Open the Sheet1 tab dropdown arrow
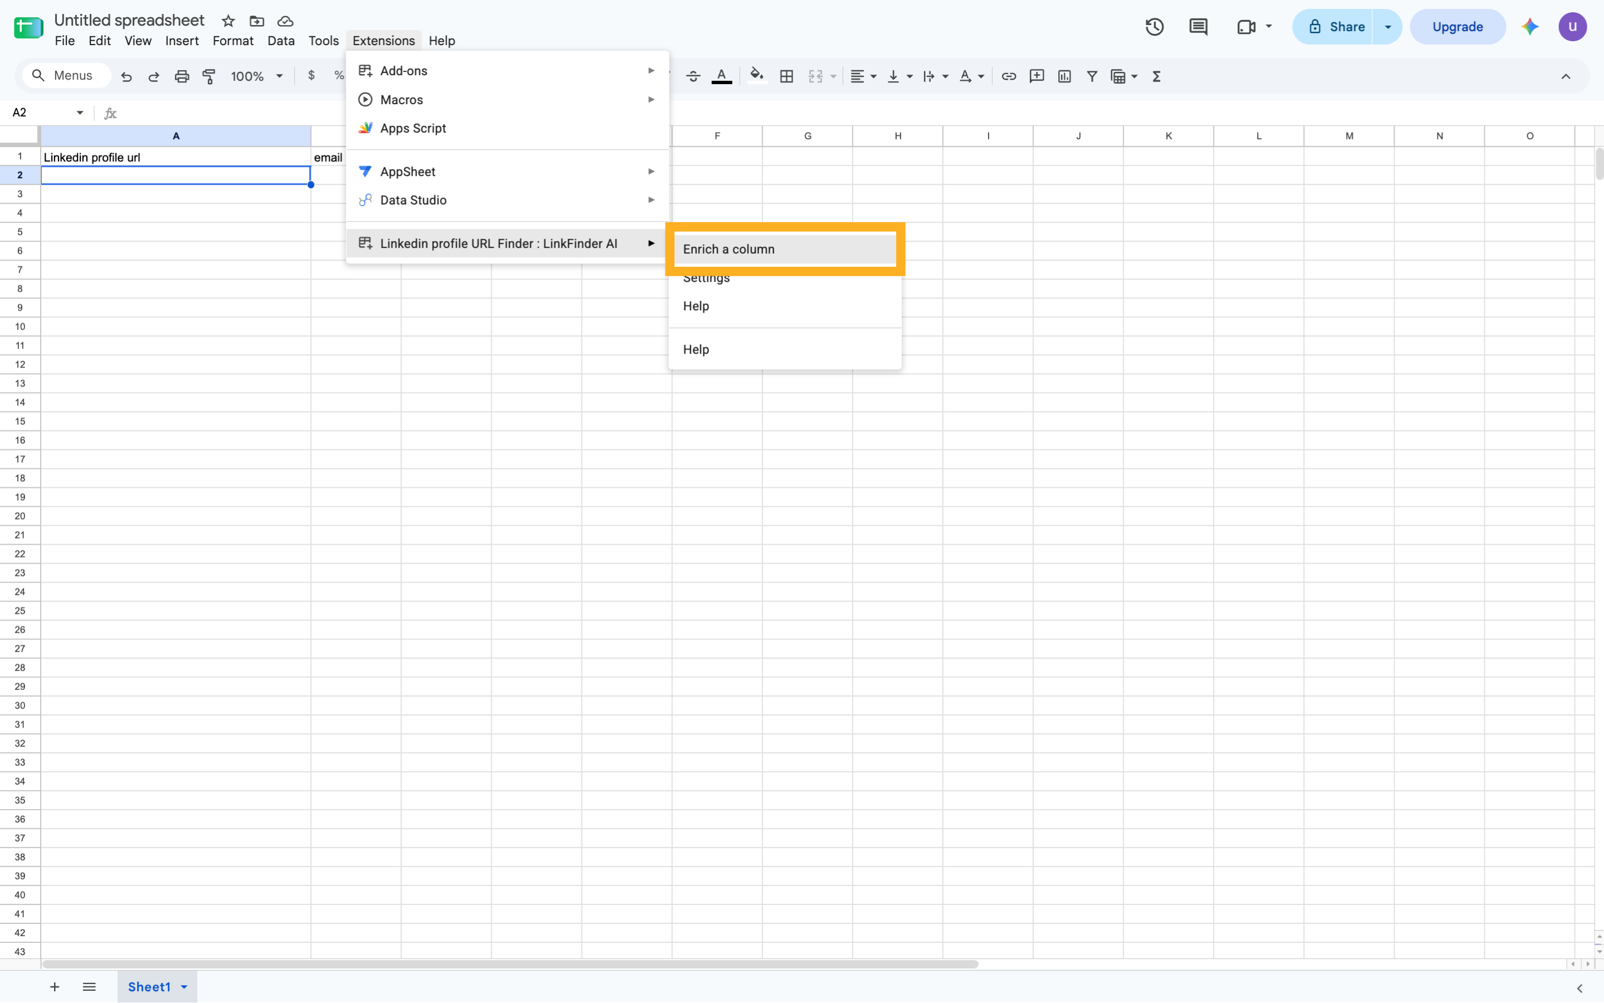This screenshot has height=1003, width=1604. pos(184,987)
